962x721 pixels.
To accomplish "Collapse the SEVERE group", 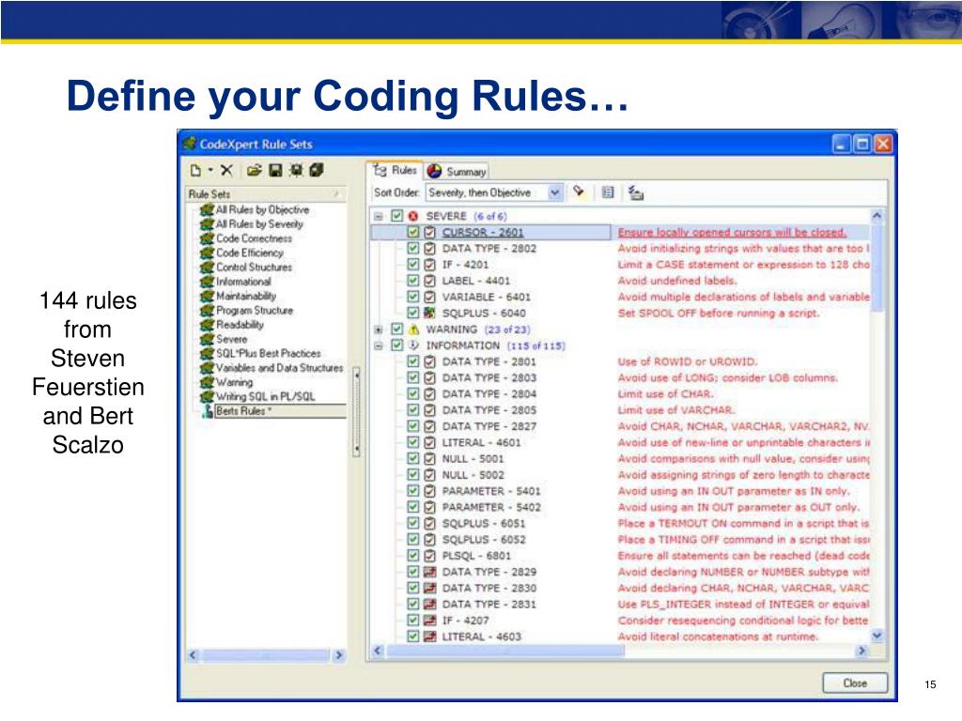I will pos(379,217).
